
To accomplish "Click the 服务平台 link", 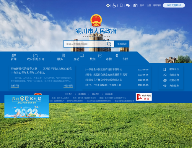I will point(174,69).
